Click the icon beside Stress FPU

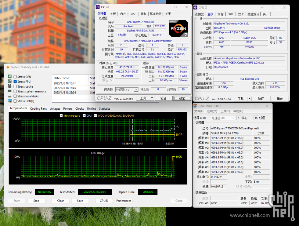[x=10, y=82]
